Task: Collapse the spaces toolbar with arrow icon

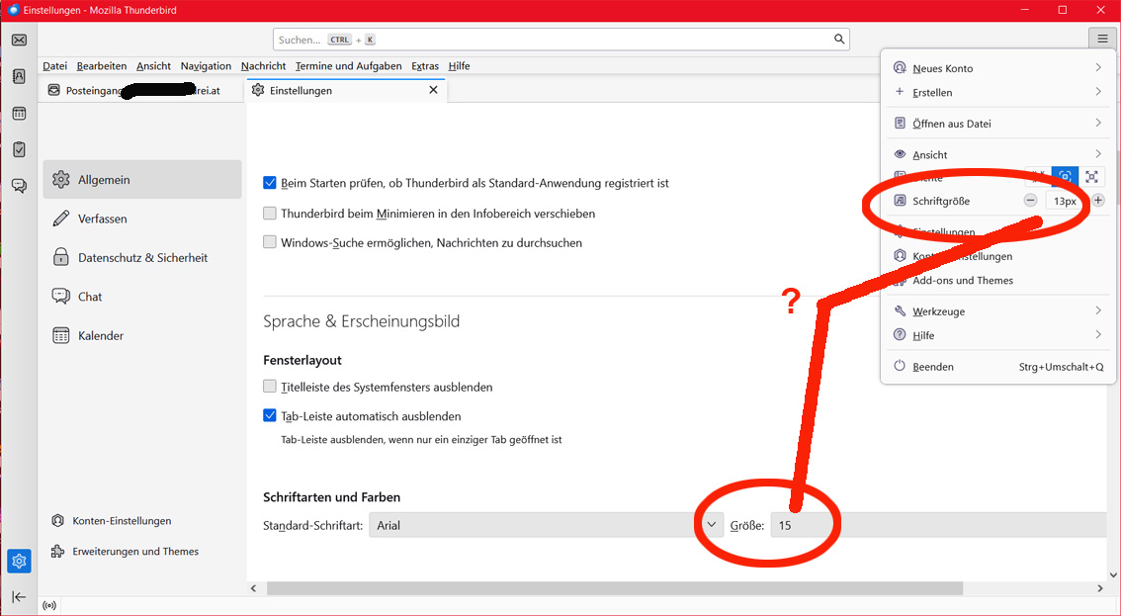Action: (20, 596)
